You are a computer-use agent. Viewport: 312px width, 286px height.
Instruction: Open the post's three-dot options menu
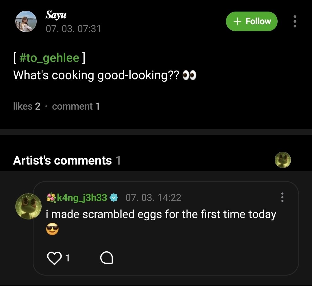[x=295, y=21]
